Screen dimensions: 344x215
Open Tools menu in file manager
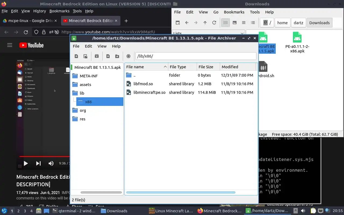pos(255,12)
